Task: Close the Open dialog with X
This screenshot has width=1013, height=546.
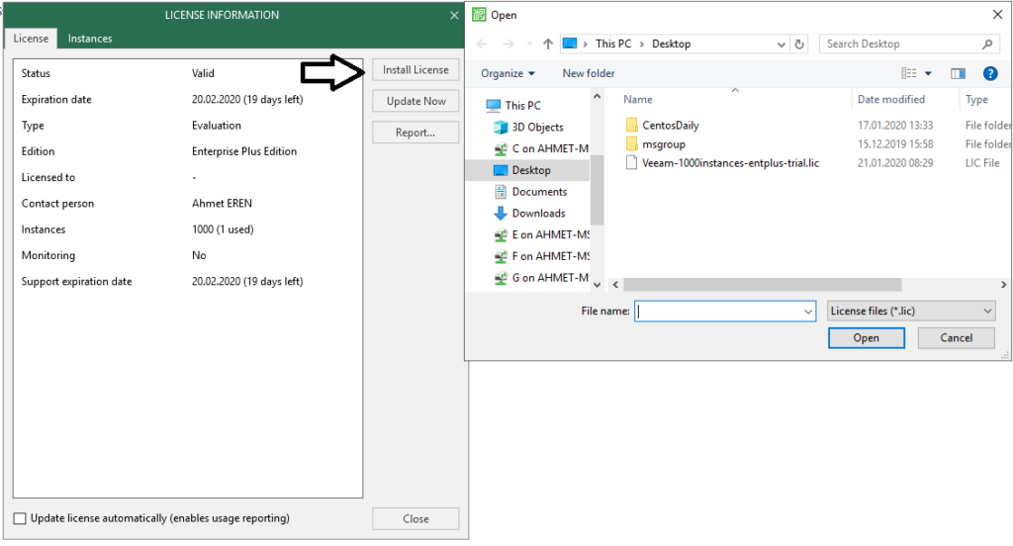Action: click(997, 15)
